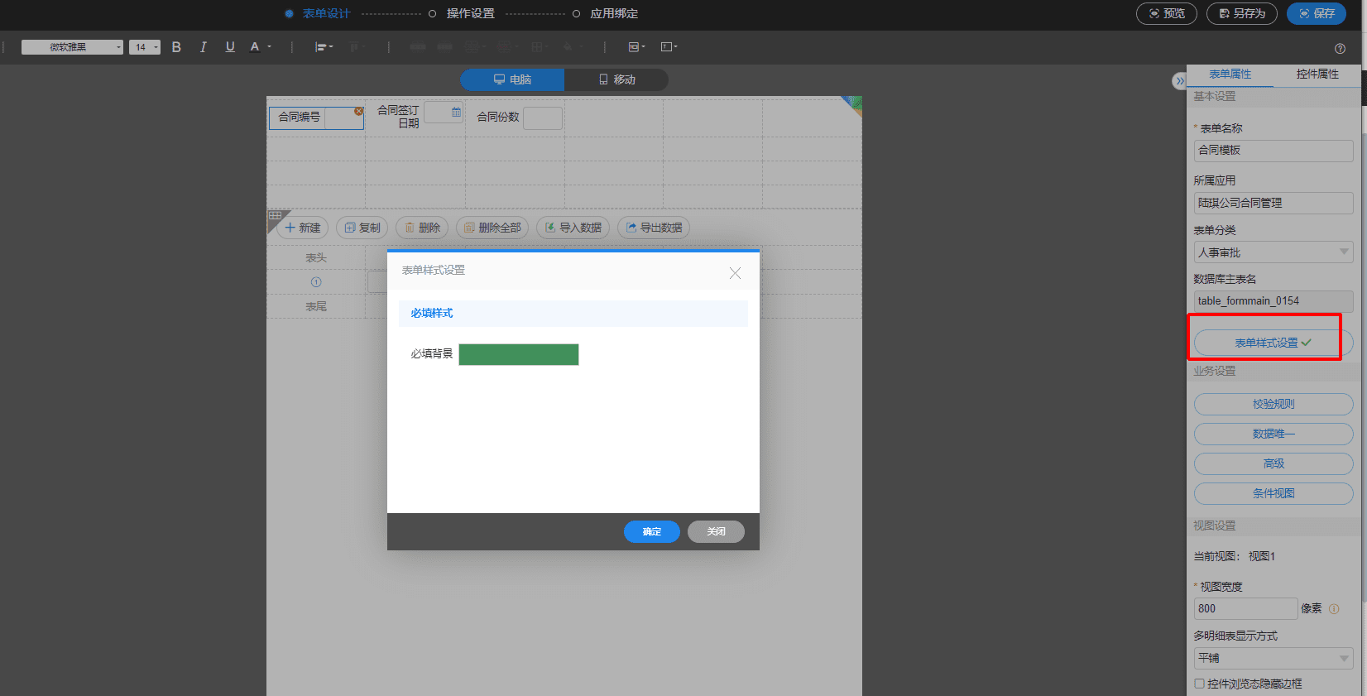This screenshot has width=1367, height=696.
Task: Close the 表单样式设置 dialog
Action: (x=735, y=272)
